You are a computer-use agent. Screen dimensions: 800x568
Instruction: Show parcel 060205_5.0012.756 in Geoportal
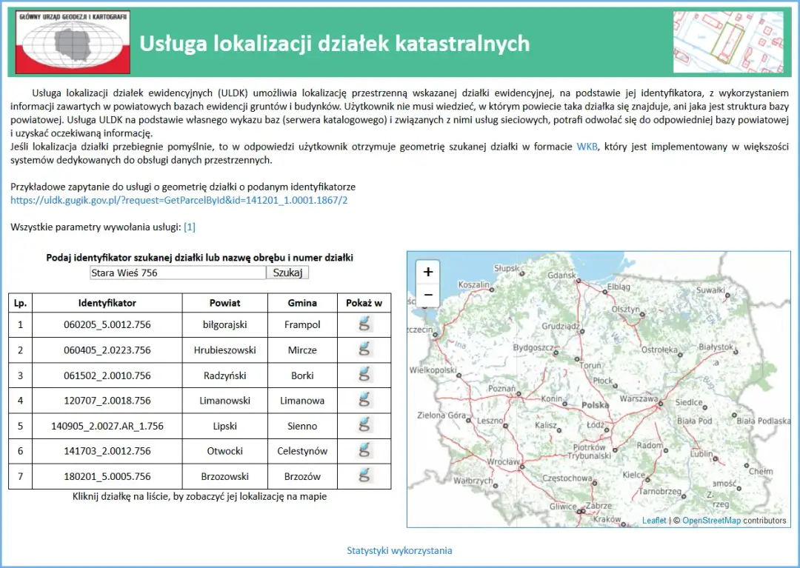[x=364, y=324]
